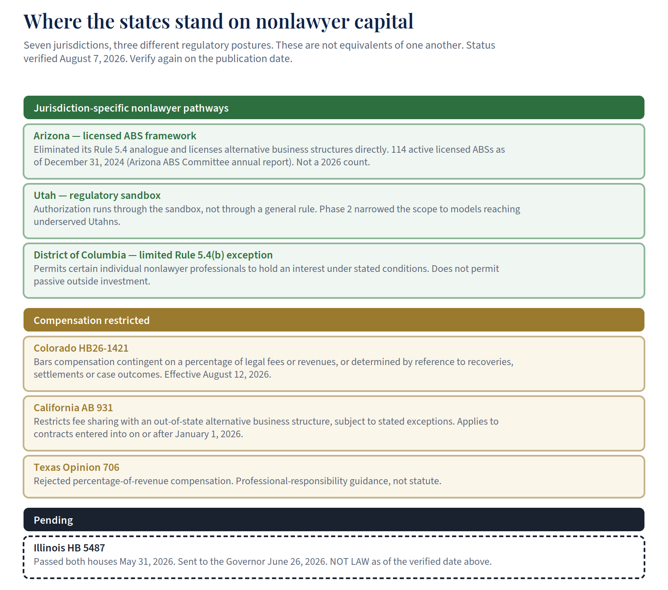The height and width of the screenshot is (590, 668).
Task: Click the green Jurisdiction-specific header bar background
Action: pyautogui.click(x=437, y=107)
